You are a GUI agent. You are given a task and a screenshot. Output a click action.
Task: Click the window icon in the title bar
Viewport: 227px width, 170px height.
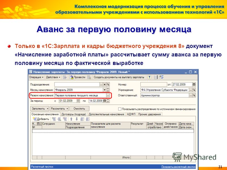pos(31,72)
